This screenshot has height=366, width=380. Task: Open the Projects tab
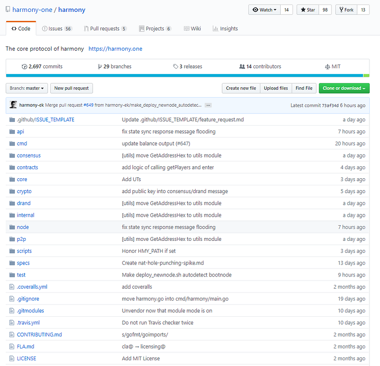pyautogui.click(x=155, y=28)
